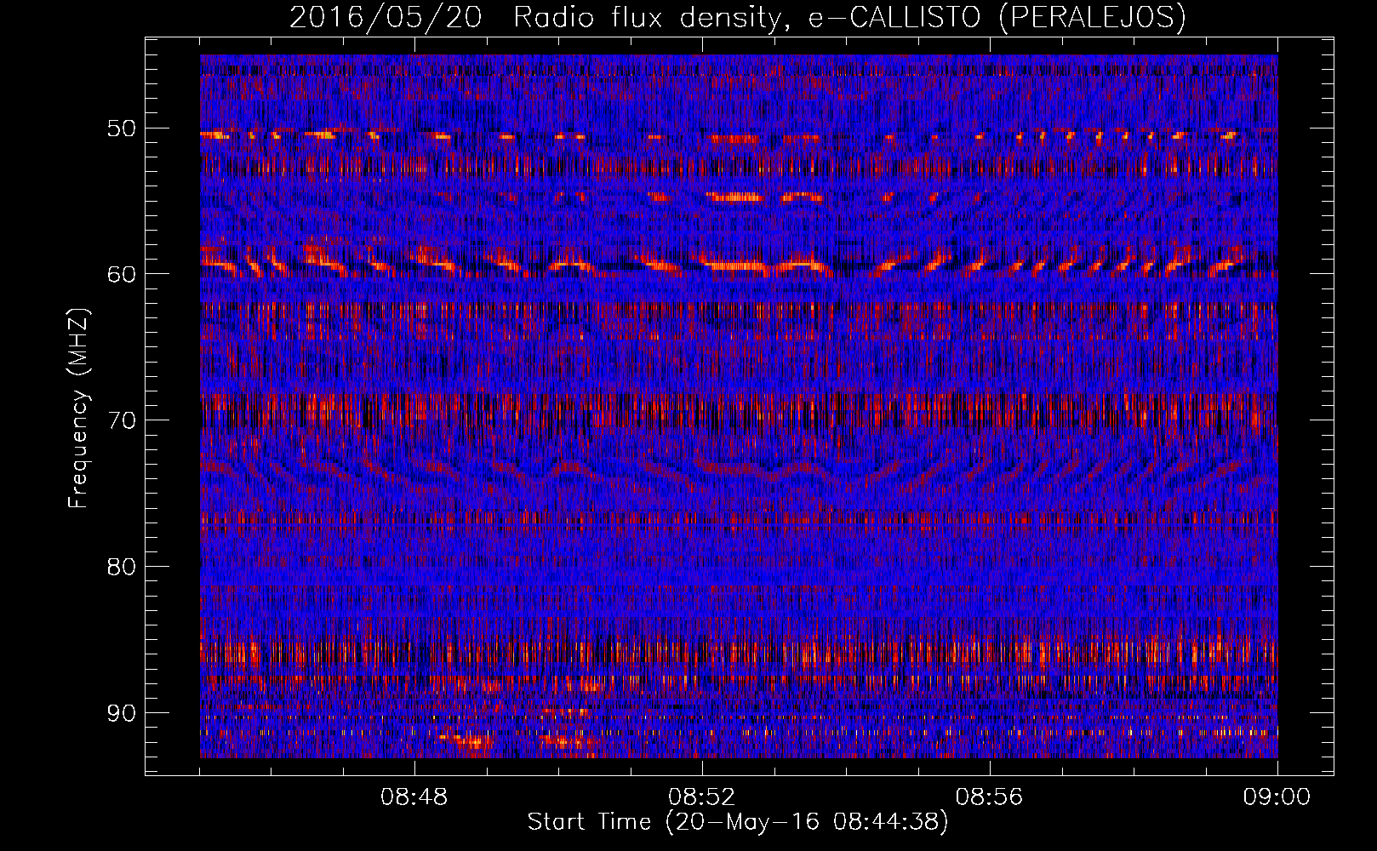
Task: Select the Frequency (MHZ) axis label
Action: pos(78,408)
